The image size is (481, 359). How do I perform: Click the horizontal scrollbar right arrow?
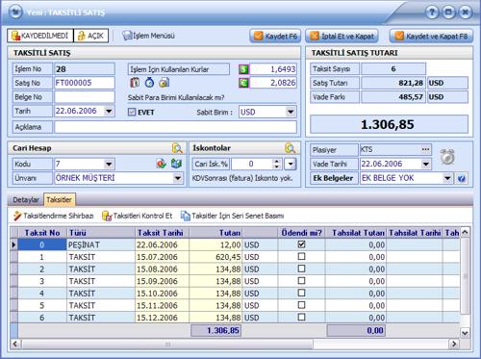454,345
